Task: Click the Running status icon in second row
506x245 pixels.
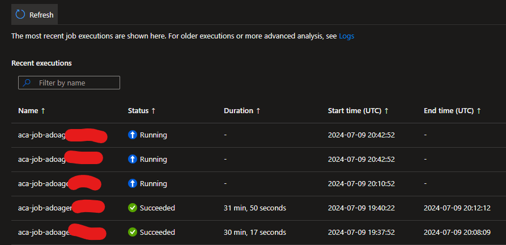Action: [x=133, y=160]
